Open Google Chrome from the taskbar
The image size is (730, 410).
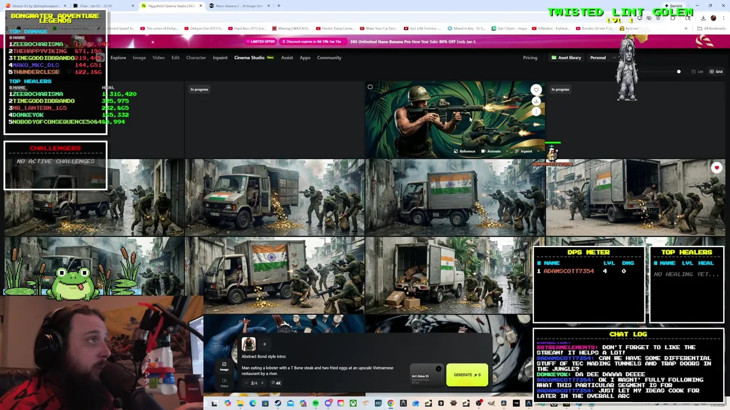click(390, 404)
